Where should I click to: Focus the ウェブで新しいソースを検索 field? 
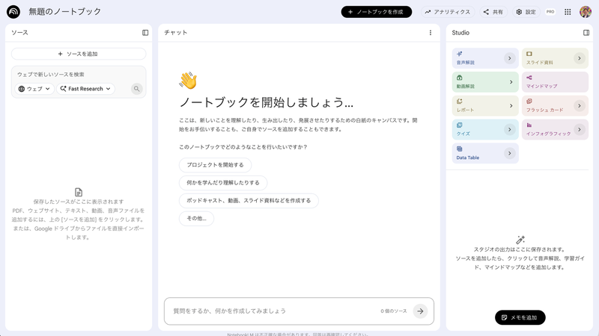tap(79, 74)
